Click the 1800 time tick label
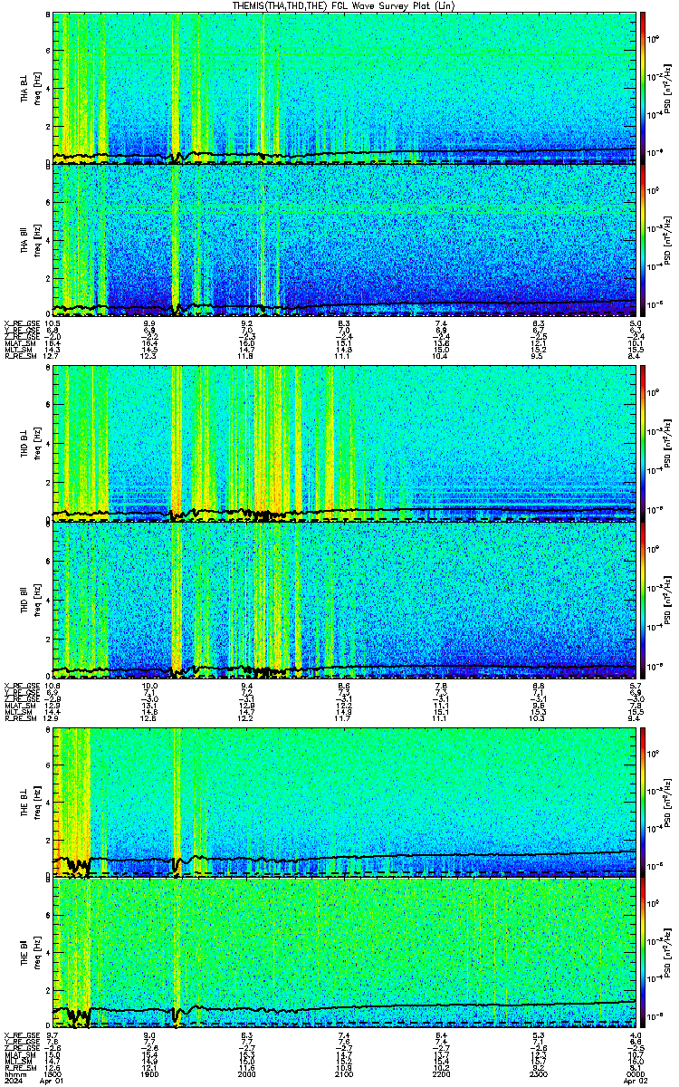679x1087 pixels. point(53,1074)
